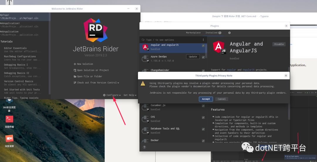This screenshot has width=317, height=162.
Task: Click the Welcome recent-projects list scrollbar
Action: (x=50, y=53)
